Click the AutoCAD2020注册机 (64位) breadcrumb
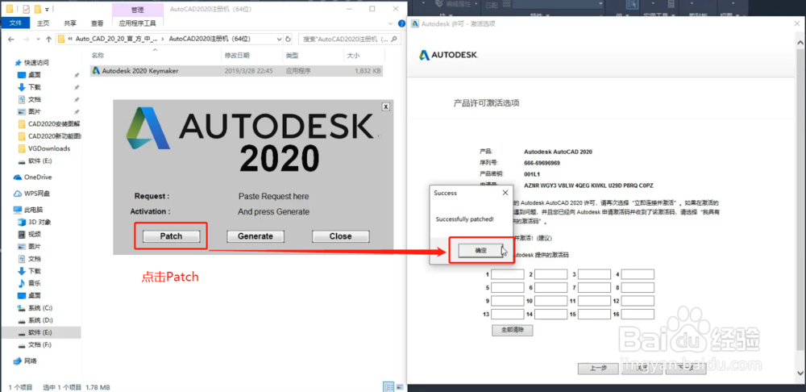This screenshot has width=806, height=392. point(210,39)
